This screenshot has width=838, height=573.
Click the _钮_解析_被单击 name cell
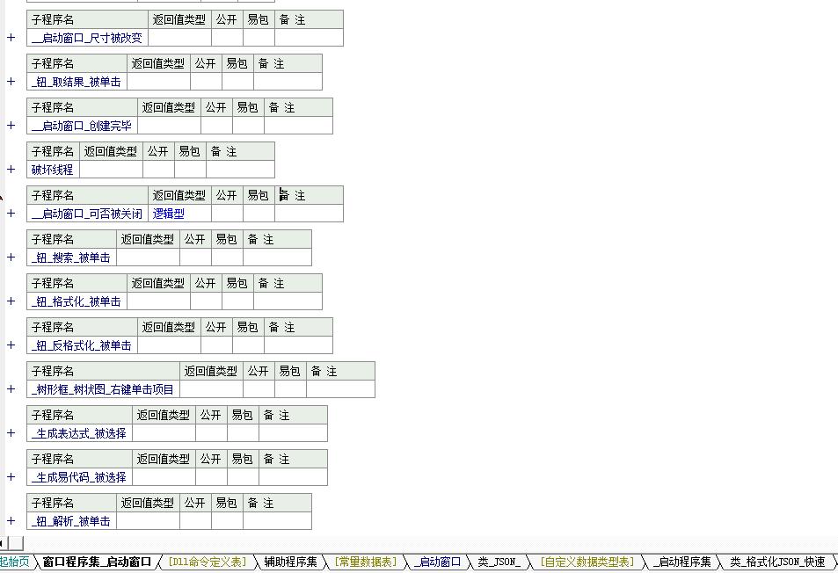coord(71,521)
